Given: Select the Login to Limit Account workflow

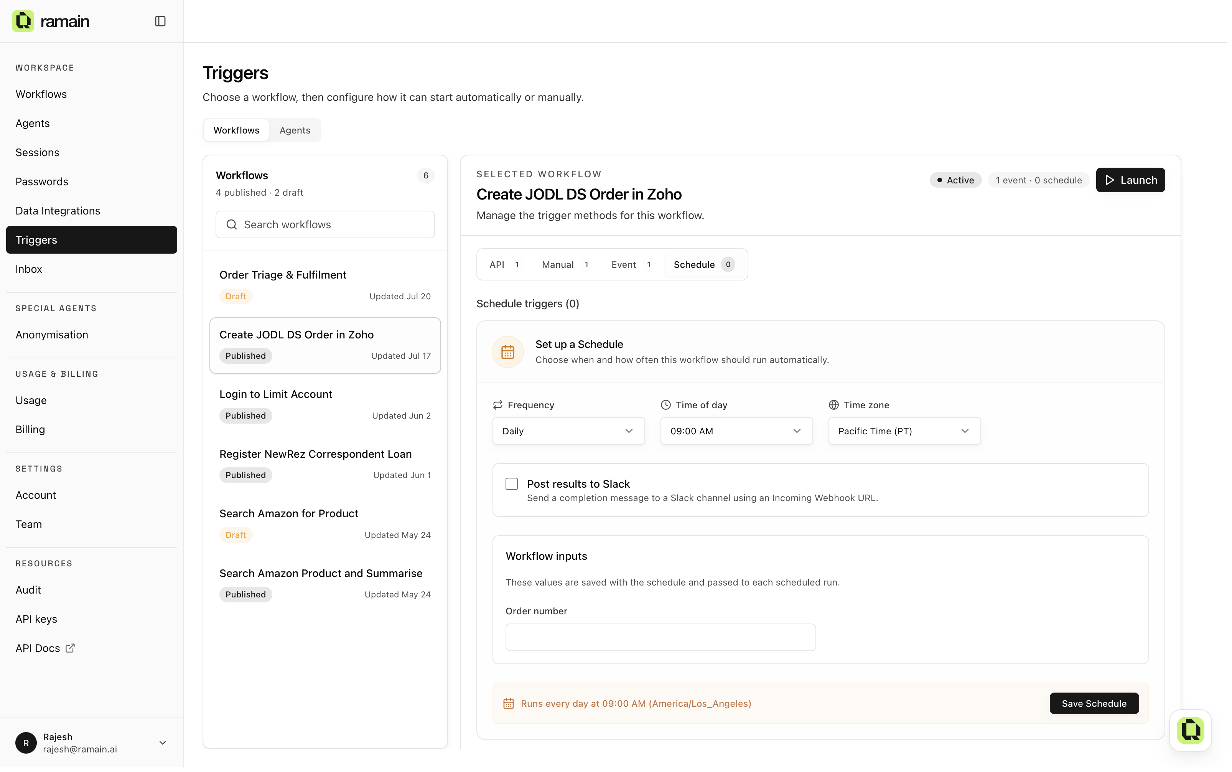Looking at the screenshot, I should tap(326, 406).
